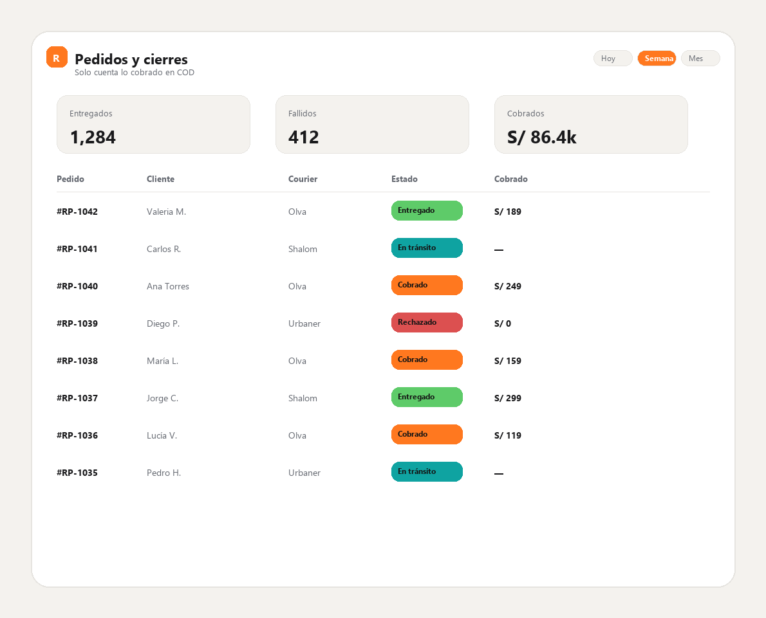Sort by the Estado column header

coord(404,179)
